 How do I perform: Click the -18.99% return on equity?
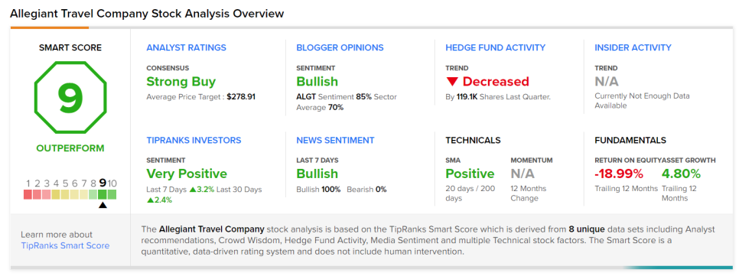coord(619,174)
